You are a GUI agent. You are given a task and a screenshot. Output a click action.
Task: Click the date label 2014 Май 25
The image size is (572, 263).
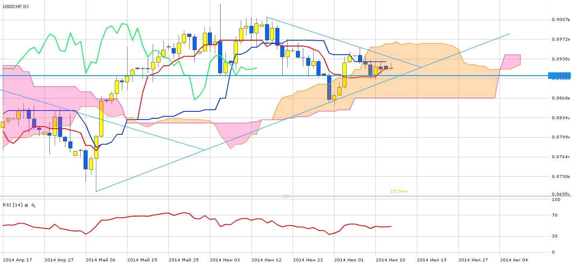183,260
